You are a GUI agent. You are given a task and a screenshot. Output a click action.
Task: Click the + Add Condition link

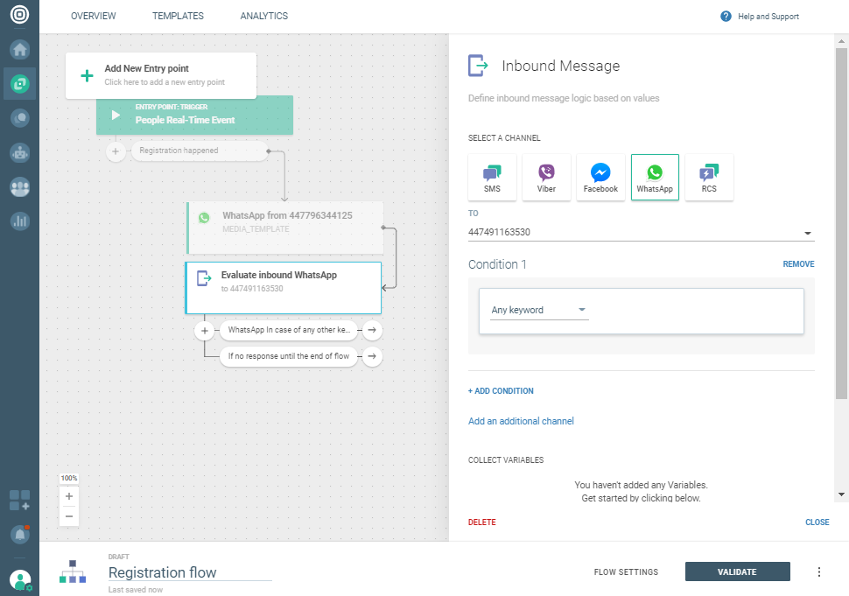[x=501, y=391]
